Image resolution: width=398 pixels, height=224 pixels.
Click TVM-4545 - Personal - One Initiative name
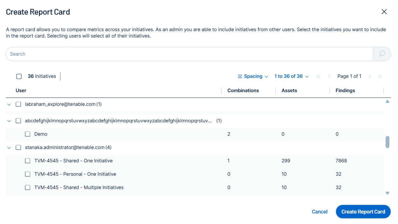pyautogui.click(x=75, y=174)
